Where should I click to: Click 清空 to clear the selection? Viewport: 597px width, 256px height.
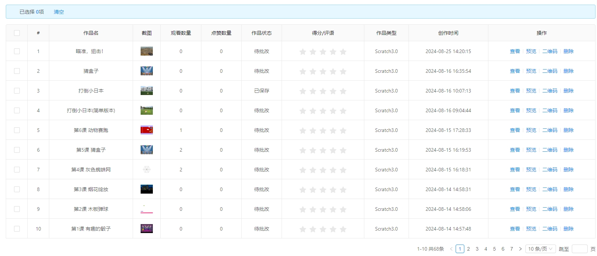point(59,12)
